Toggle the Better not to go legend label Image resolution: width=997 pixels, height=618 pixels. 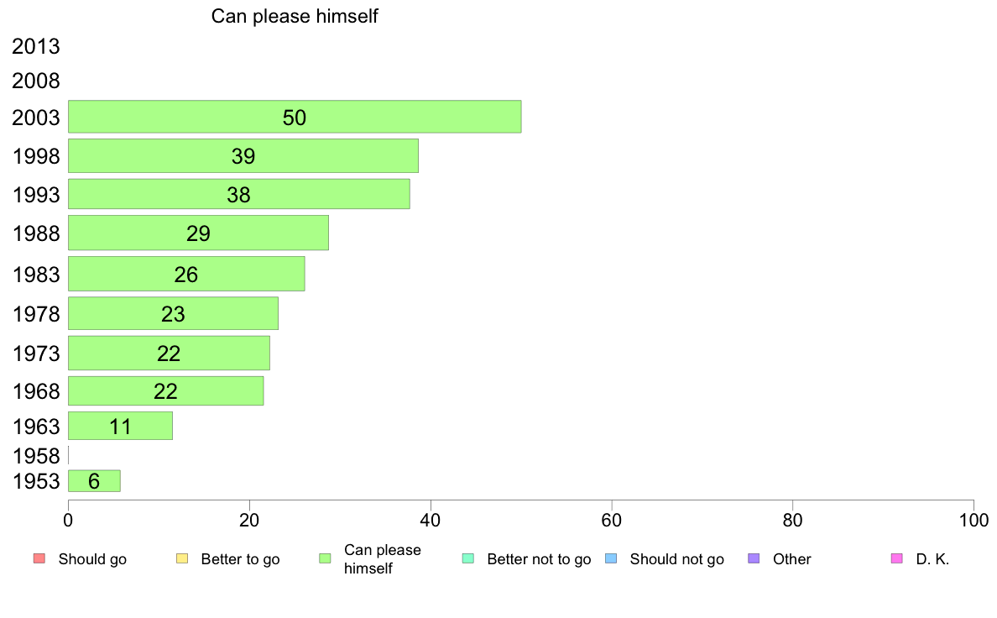coord(539,559)
